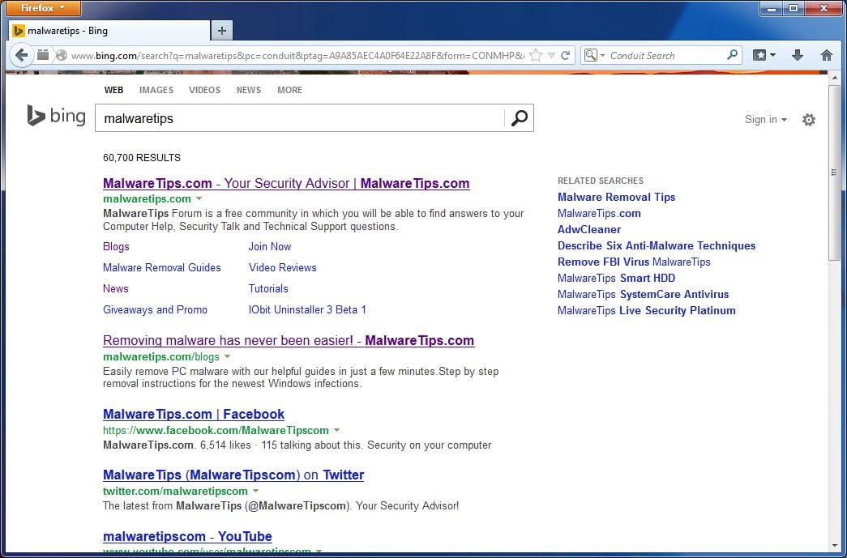Open IObit Uninstaller 3 Beta 1 link

(x=307, y=309)
